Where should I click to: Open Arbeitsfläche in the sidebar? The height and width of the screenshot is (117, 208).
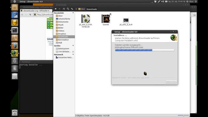tap(64, 19)
